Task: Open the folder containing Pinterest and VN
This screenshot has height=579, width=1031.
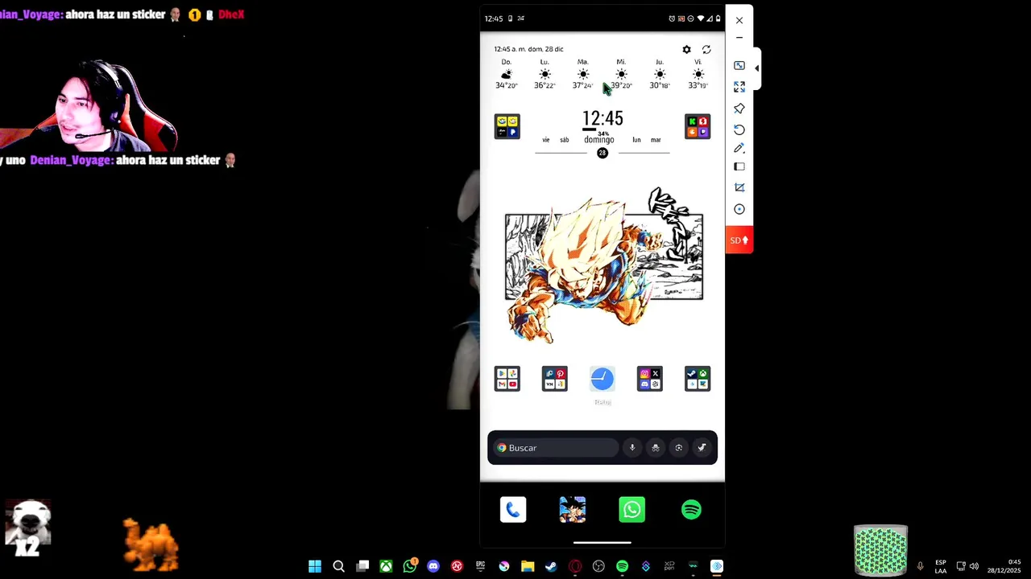Action: [555, 379]
